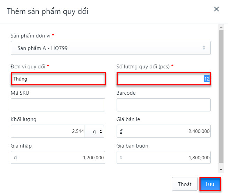Click the ₫ currency symbol in Giá nhập

pyautogui.click(x=15, y=158)
